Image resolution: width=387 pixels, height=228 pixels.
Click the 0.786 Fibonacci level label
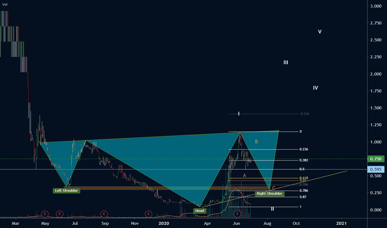click(x=304, y=191)
